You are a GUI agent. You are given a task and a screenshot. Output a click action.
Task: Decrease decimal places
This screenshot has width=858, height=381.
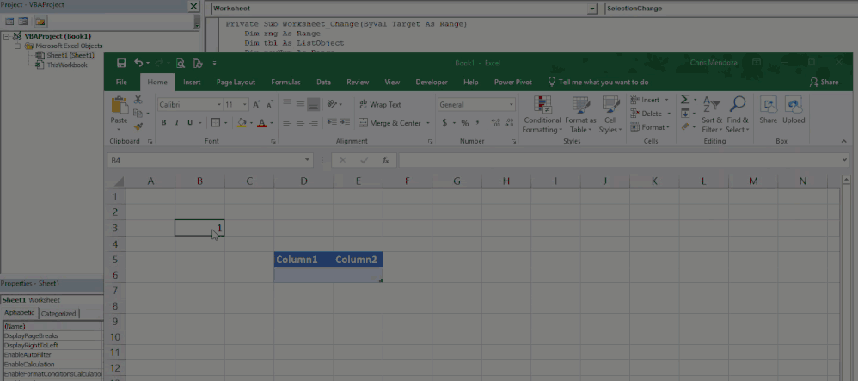pos(509,123)
